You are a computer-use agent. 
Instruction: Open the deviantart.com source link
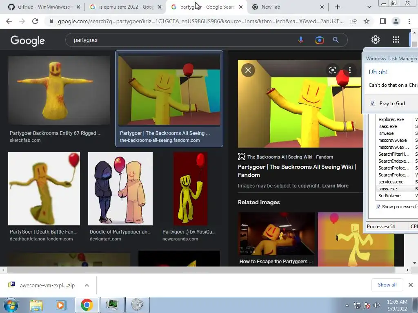click(105, 239)
